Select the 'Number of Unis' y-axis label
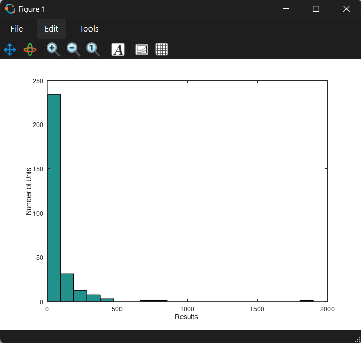The width and height of the screenshot is (361, 343). click(29, 191)
